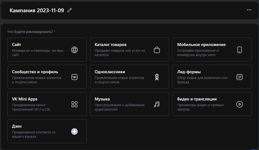The height and width of the screenshot is (150, 259).
Task: Click the Дзен star icon
Action: click(x=74, y=131)
